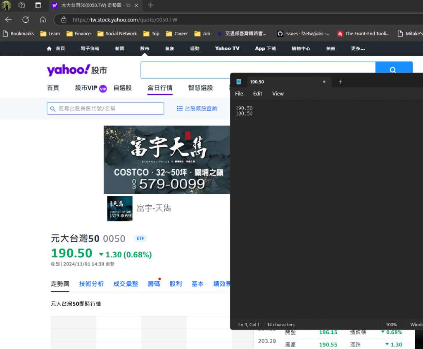This screenshot has width=423, height=349.
Task: Open the Career bookmark folder
Action: [177, 33]
